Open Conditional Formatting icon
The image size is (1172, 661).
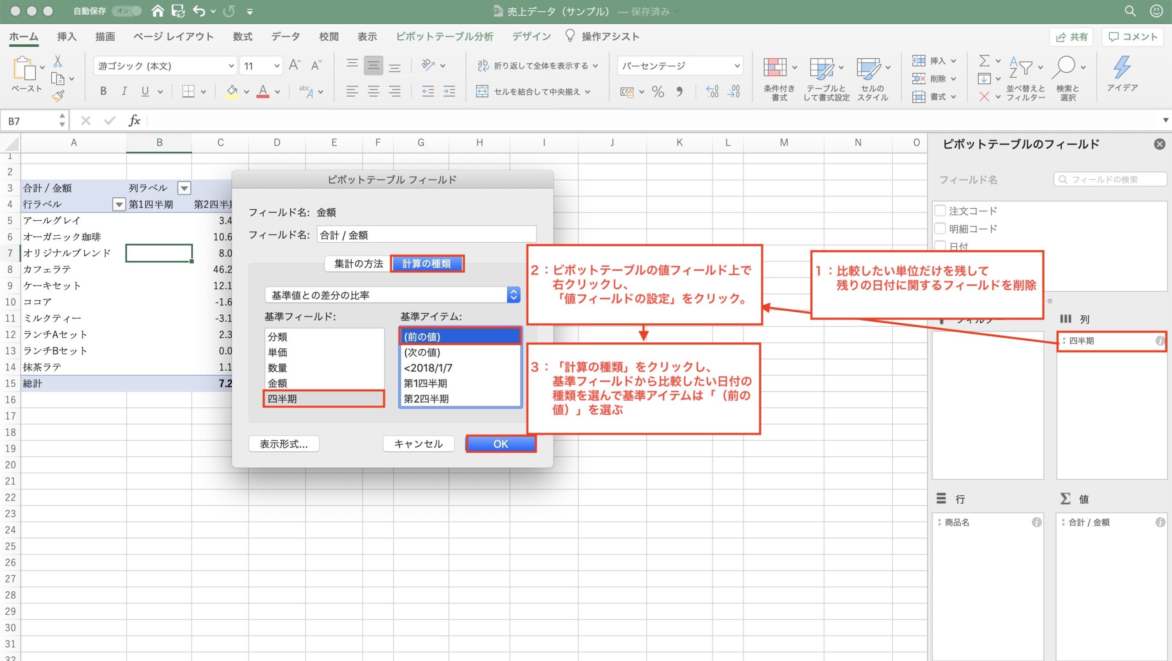tap(775, 68)
